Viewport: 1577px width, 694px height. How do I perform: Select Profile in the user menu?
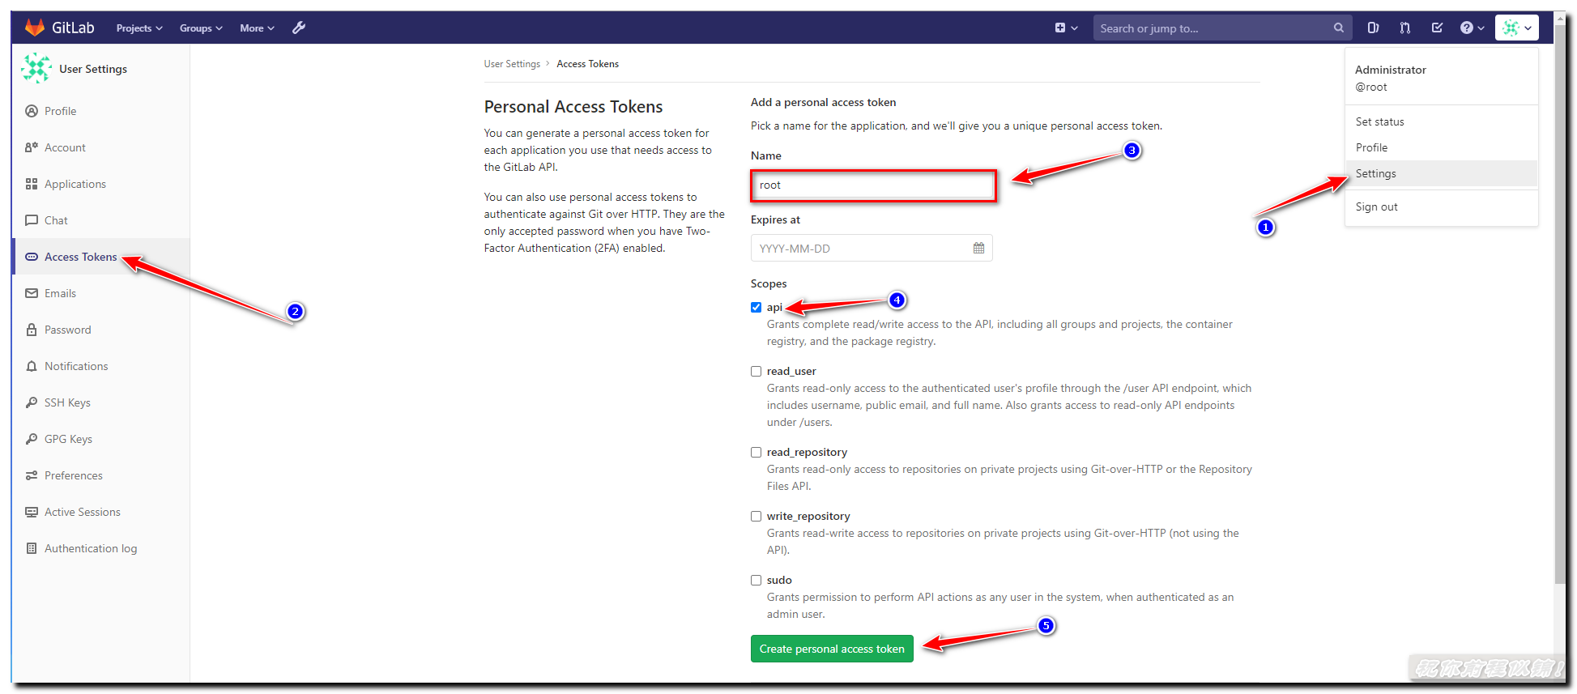pos(1441,147)
